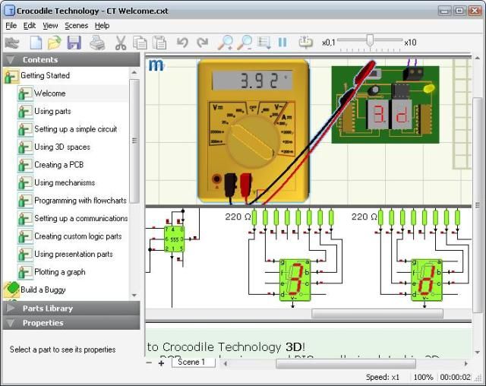Viewport: 486px width, 386px height.
Task: Click the seven-segment display showing 3
Action: (295, 280)
